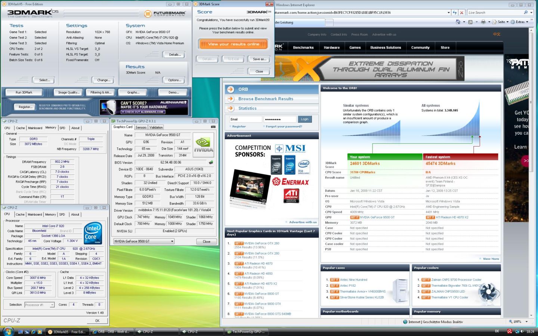Click the BIOS save chip icon in GPU-Z
Viewport: 538px width, 336px height.
211,162
